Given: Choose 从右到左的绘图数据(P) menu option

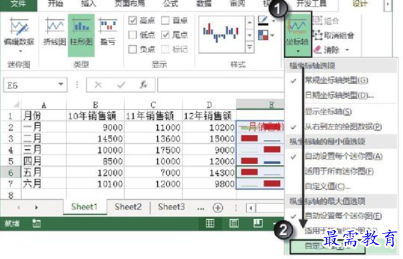Looking at the screenshot, I should click(341, 127).
